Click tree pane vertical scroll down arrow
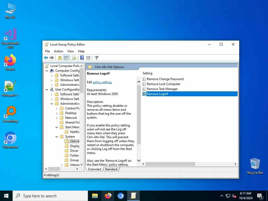The width and height of the screenshot is (268, 201). pos(82,165)
